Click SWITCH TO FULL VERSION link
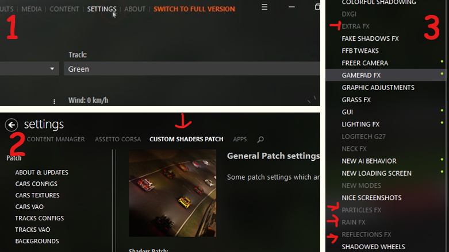Screen dimensions: 449x252 point(194,9)
